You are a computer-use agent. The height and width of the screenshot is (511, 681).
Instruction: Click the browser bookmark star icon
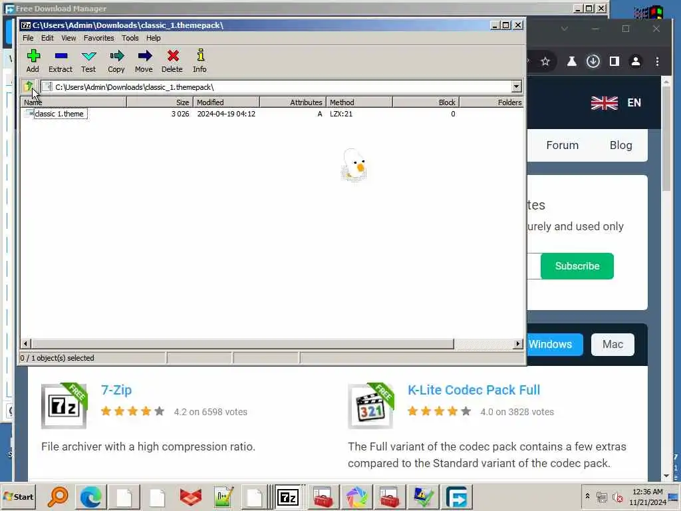545,61
